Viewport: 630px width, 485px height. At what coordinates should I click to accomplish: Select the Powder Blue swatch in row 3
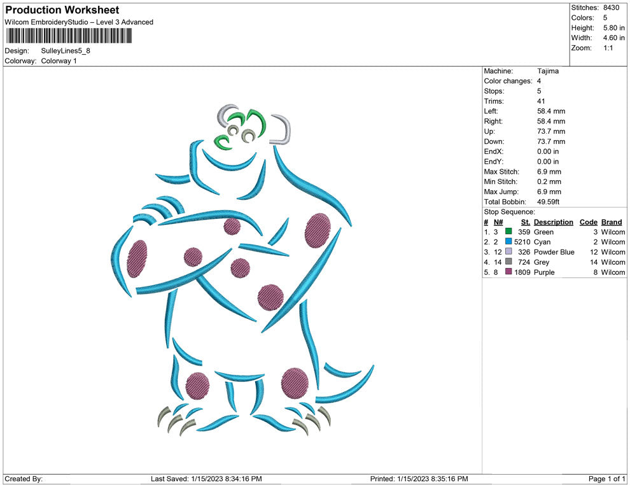508,252
